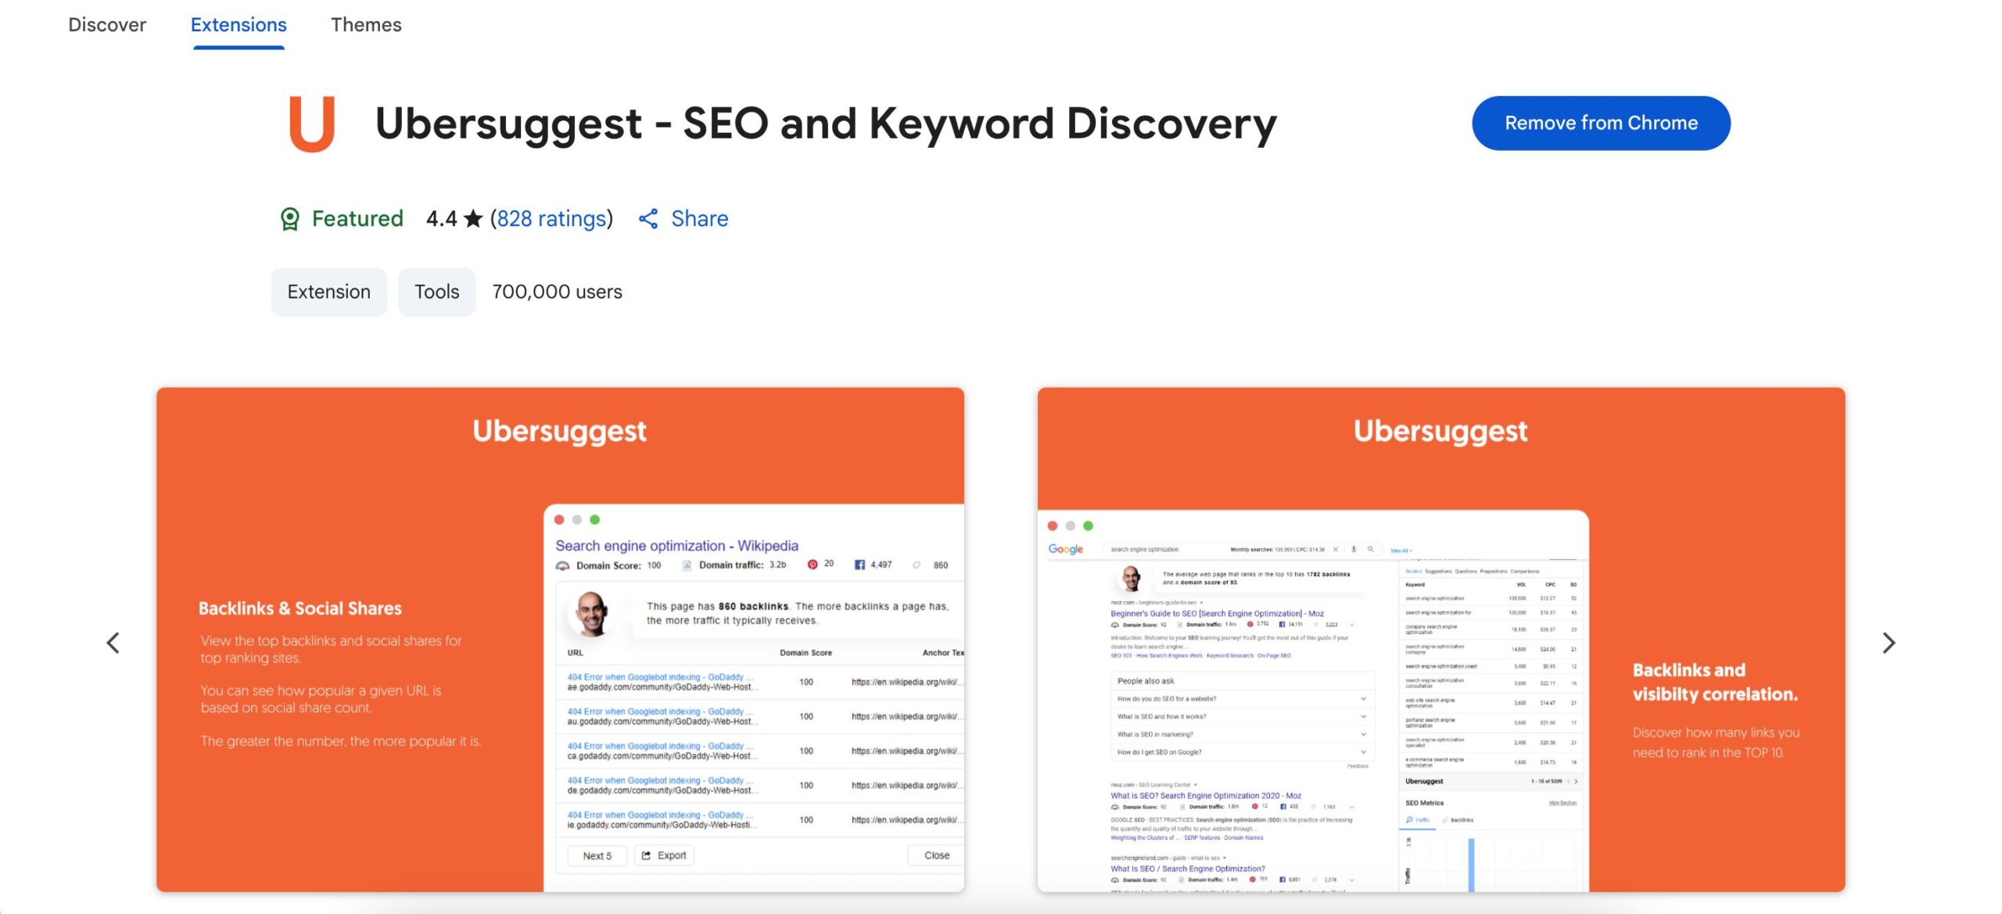This screenshot has width=2002, height=914.
Task: Select the Extension category chip
Action: pos(328,292)
